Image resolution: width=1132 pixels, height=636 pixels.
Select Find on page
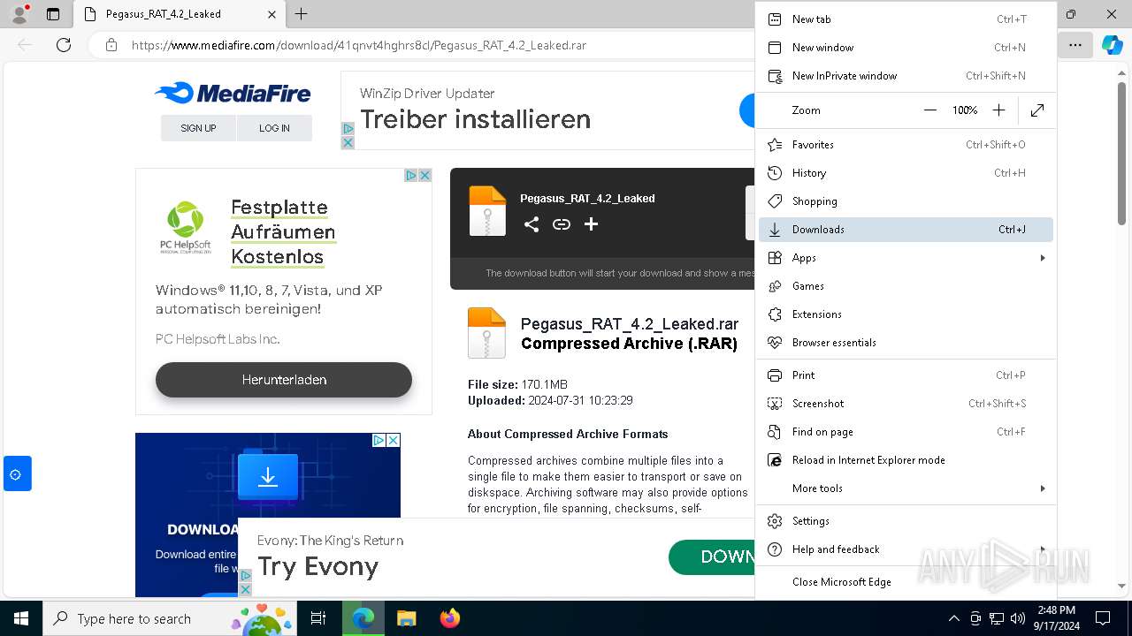click(906, 432)
